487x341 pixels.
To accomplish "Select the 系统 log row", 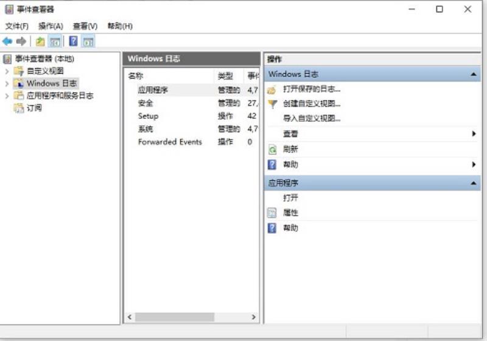I will [x=191, y=129].
